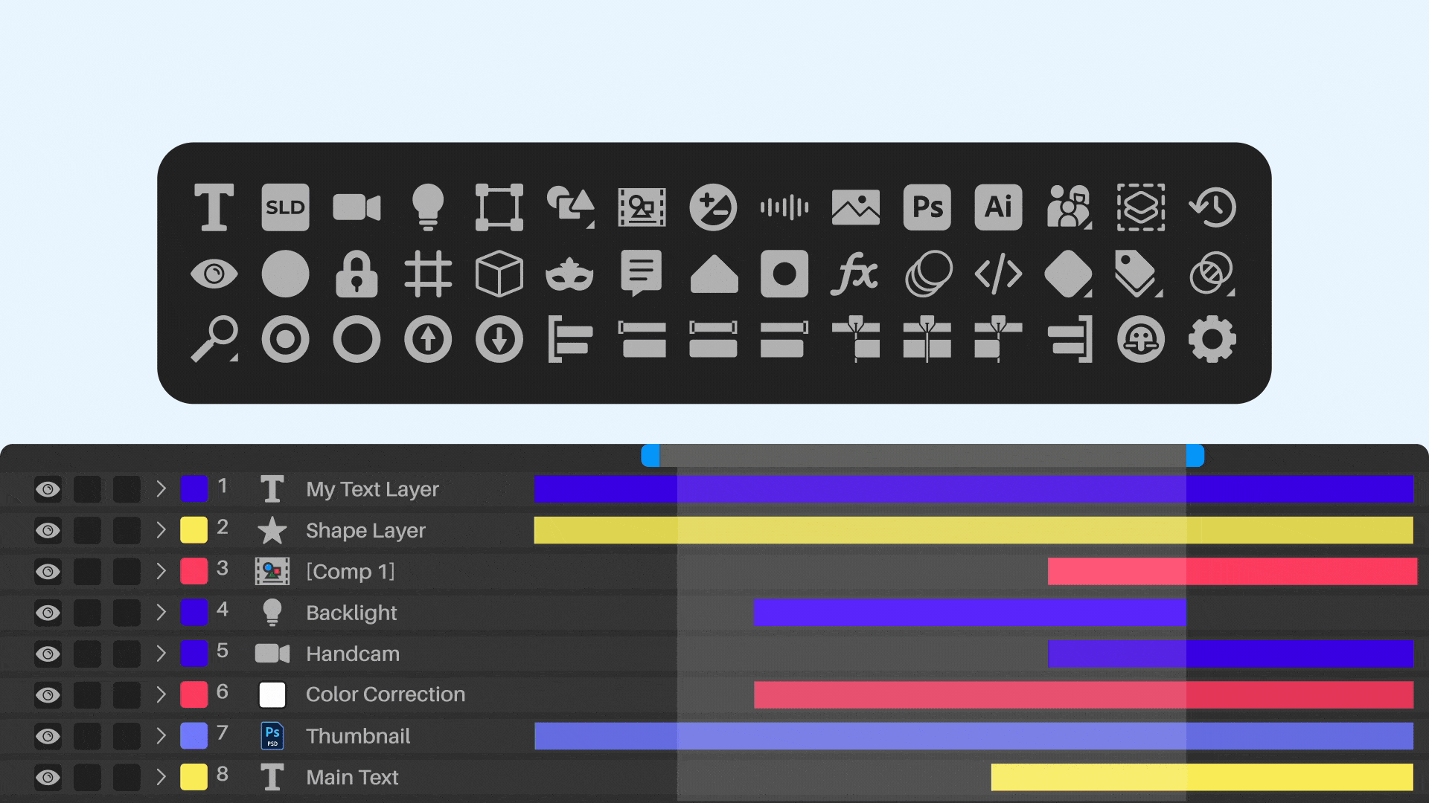Expand Shape Layer properties
The image size is (1429, 803).
pyautogui.click(x=160, y=529)
